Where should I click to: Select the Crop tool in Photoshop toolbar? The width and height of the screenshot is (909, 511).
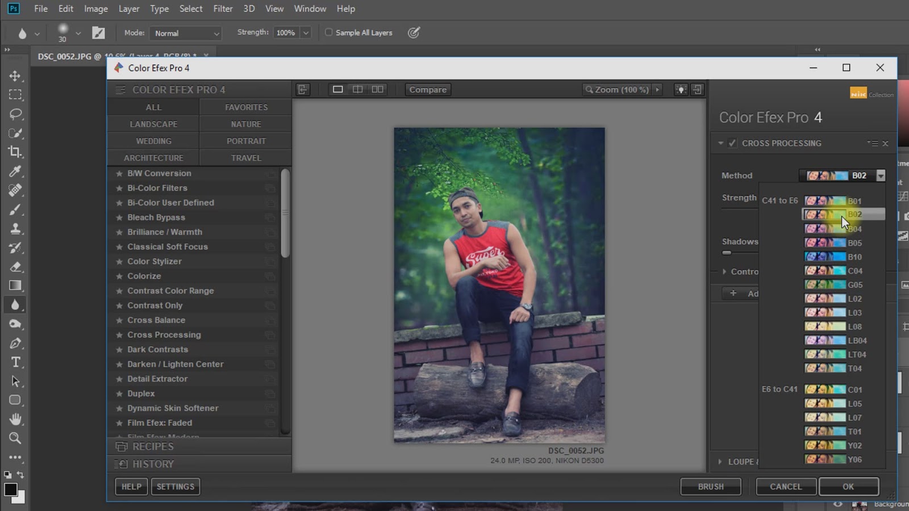tap(15, 152)
